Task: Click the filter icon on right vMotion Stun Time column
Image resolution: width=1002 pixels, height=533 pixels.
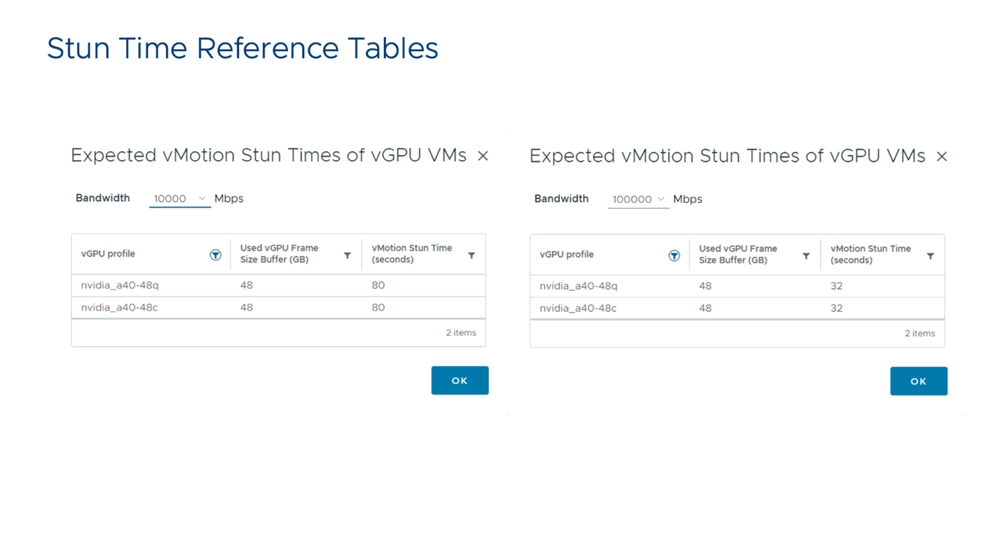Action: point(931,255)
